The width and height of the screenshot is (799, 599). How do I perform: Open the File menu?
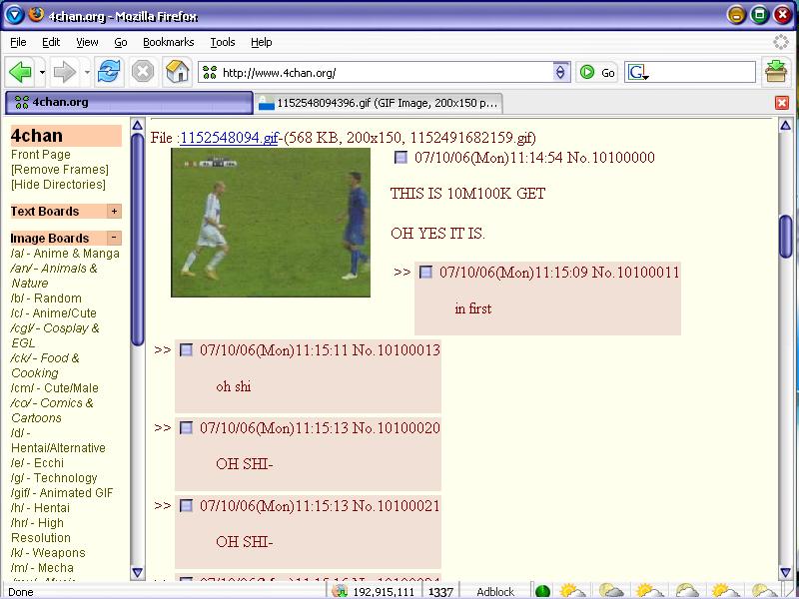click(x=18, y=42)
